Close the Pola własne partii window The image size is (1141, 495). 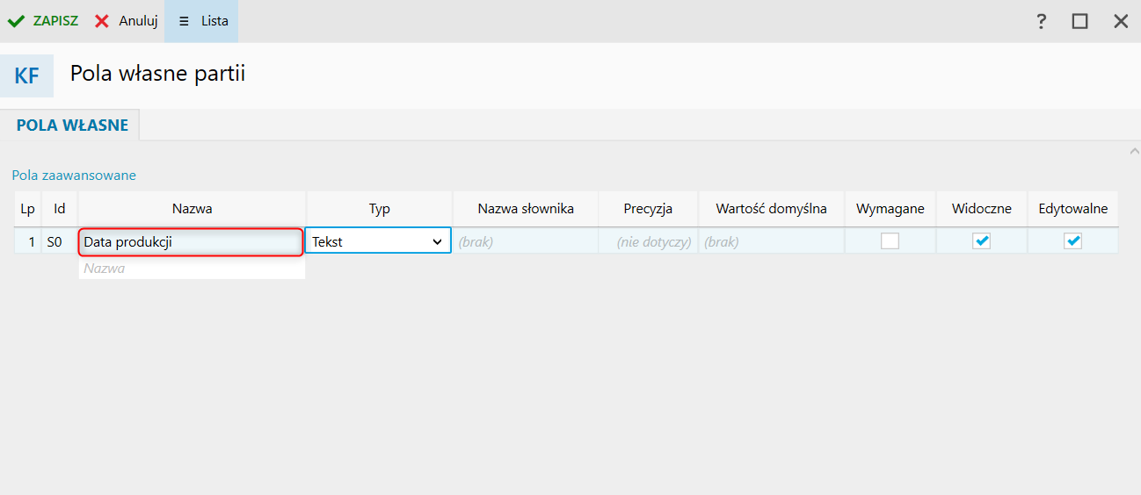tap(1121, 21)
